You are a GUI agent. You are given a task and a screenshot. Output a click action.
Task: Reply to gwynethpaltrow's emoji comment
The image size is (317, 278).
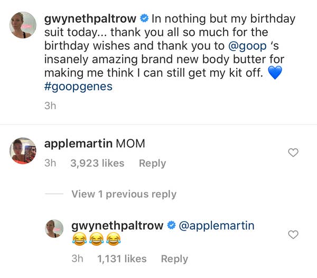[x=174, y=258]
